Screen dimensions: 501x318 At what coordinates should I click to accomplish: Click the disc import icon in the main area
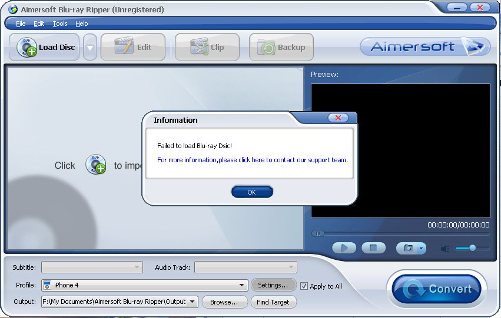(x=96, y=165)
